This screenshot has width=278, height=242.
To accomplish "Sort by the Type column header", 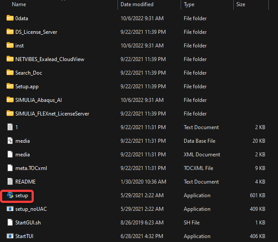I will (x=189, y=4).
